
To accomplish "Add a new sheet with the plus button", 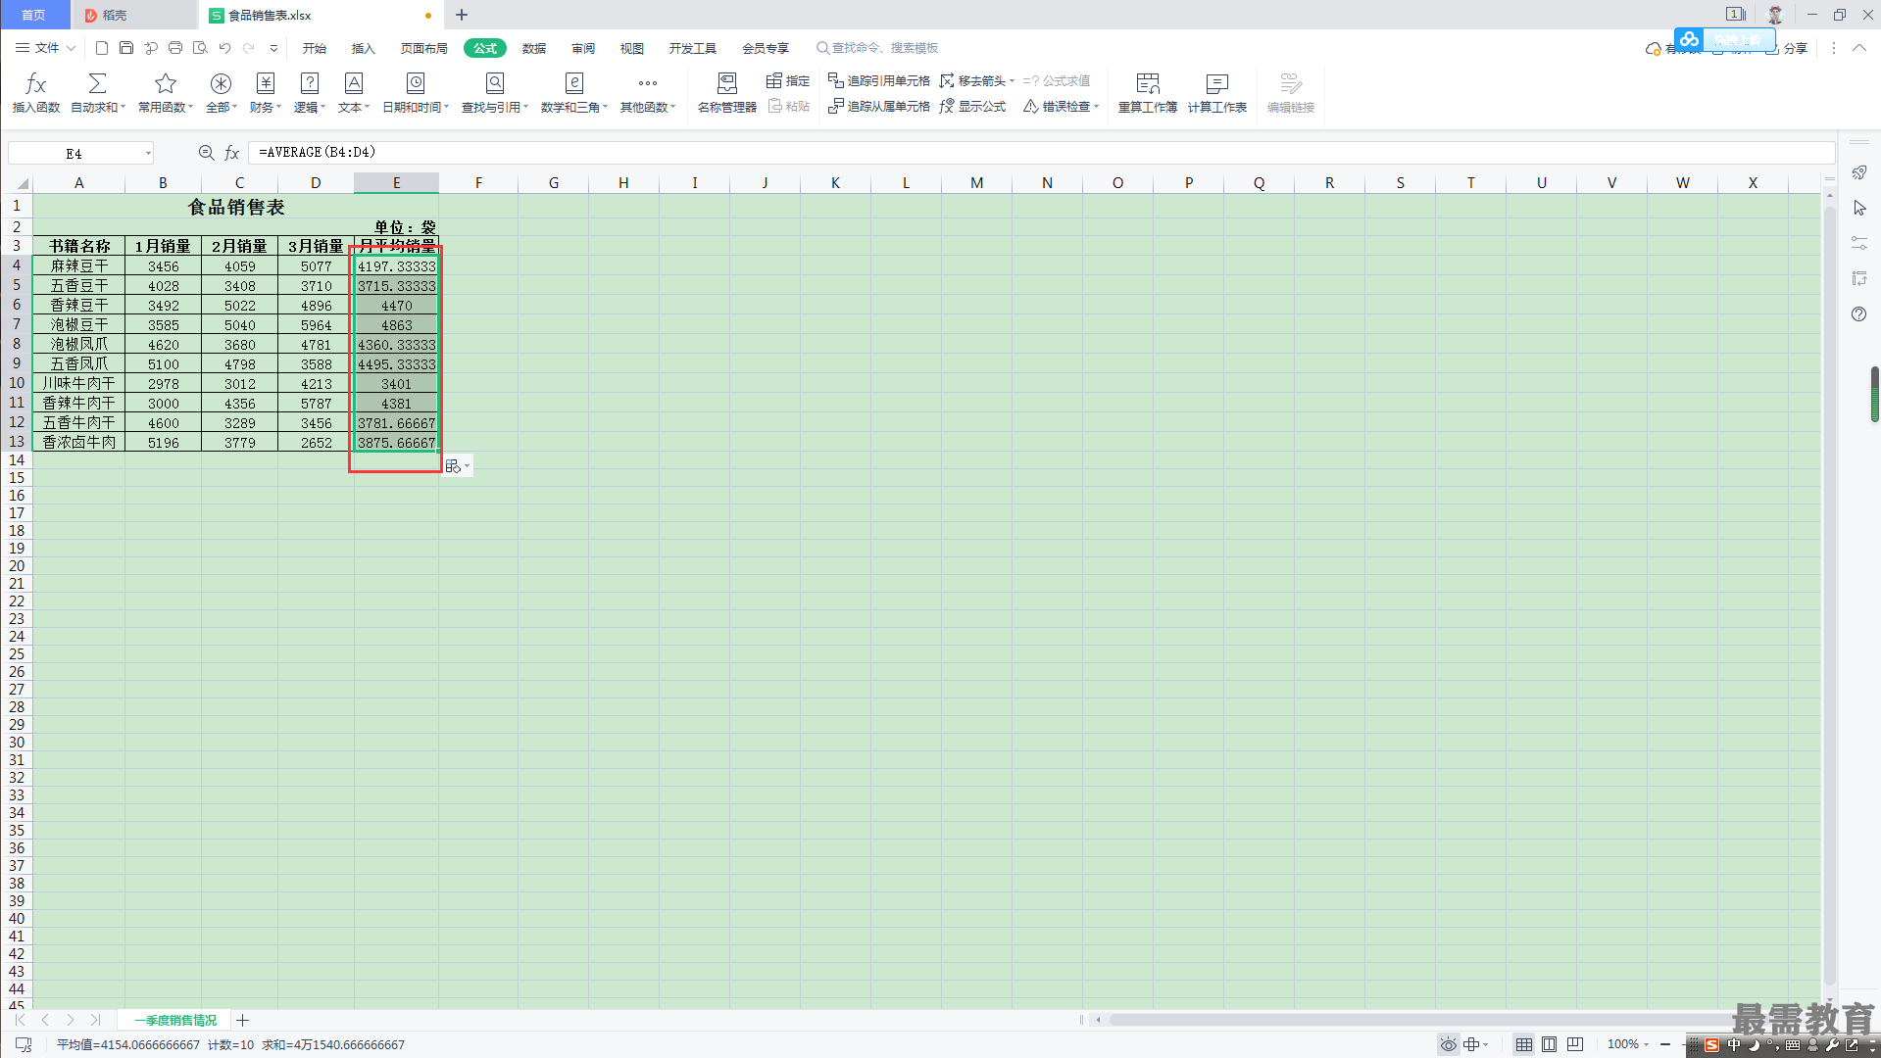I will point(243,1020).
